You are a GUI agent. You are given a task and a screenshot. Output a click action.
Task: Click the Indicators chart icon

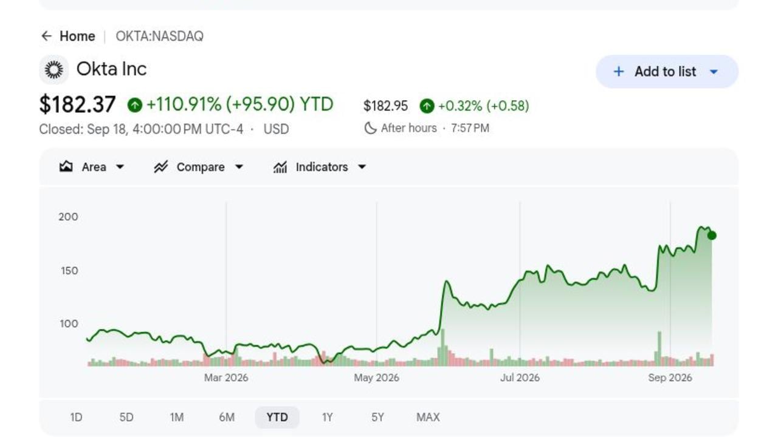coord(280,167)
